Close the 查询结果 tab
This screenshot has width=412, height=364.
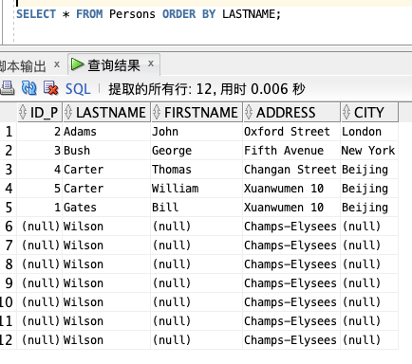pos(151,64)
